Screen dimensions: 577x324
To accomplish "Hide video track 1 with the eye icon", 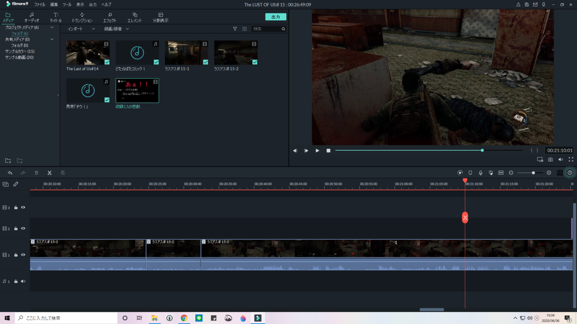I will (x=23, y=255).
